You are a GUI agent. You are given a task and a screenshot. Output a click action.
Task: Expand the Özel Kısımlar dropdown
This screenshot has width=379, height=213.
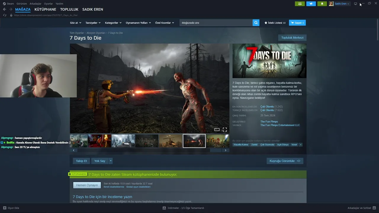pyautogui.click(x=165, y=23)
